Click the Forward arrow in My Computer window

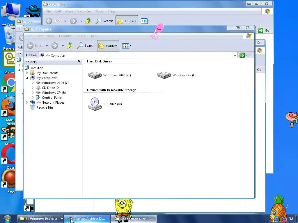point(55,46)
